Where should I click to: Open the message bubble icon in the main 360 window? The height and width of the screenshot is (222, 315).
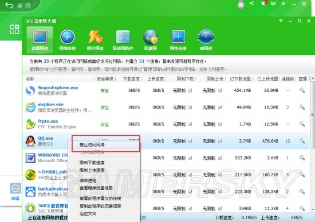(x=273, y=3)
